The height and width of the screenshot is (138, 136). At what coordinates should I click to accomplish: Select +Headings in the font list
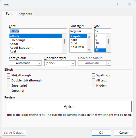pos(36,40)
